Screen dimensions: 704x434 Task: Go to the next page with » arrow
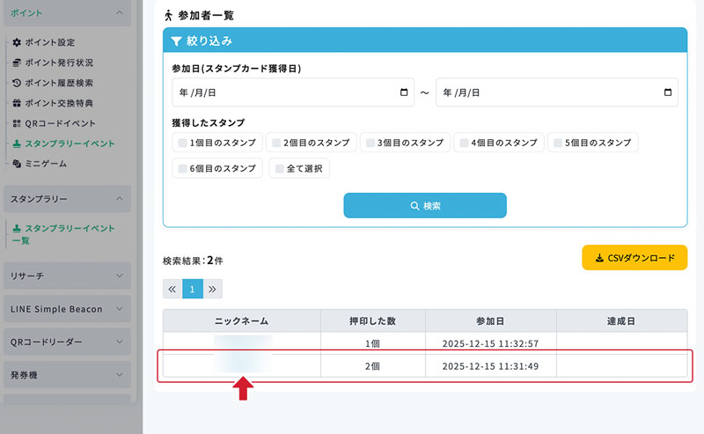[213, 288]
